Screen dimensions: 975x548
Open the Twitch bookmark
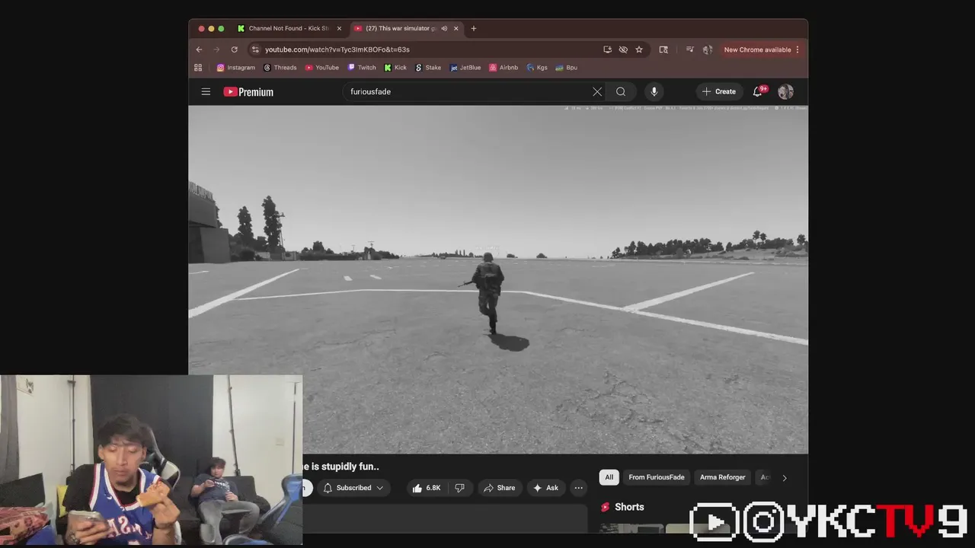click(x=362, y=68)
